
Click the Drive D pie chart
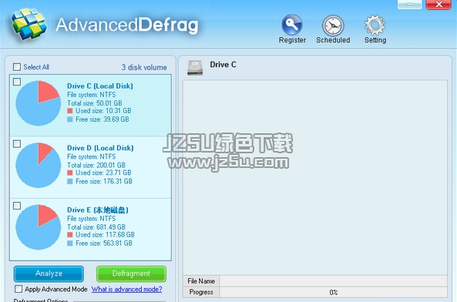point(39,165)
